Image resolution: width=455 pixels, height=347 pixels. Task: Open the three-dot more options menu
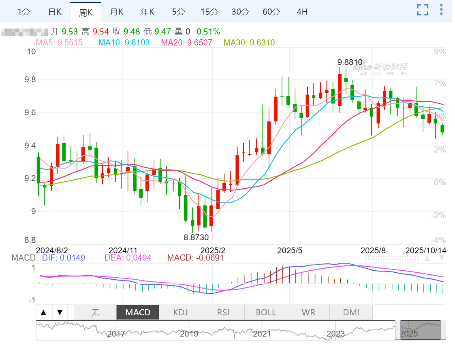(x=442, y=10)
